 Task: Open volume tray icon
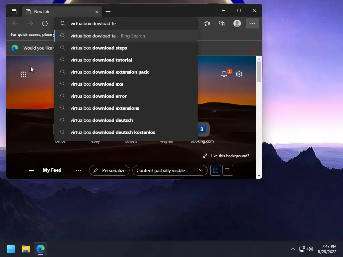click(310, 249)
